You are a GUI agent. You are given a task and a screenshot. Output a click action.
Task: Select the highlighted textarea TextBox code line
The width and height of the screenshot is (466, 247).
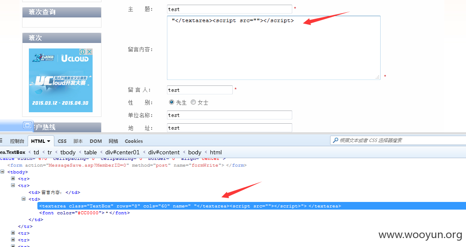tap(252, 206)
